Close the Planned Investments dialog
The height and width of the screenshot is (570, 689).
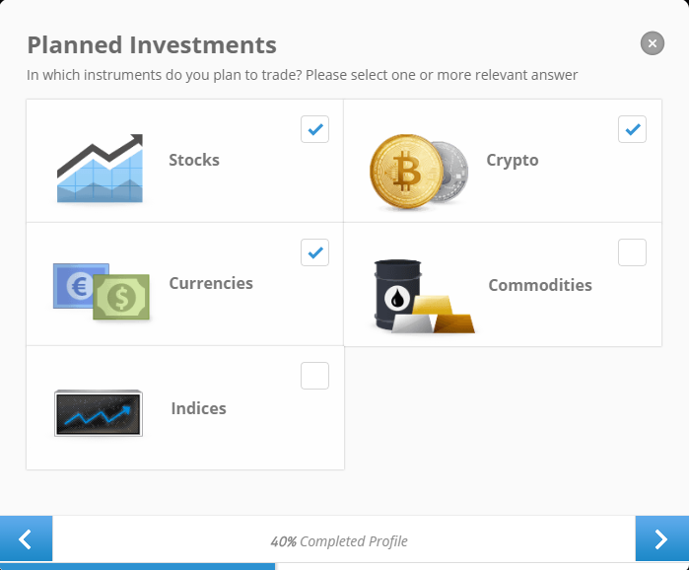(653, 43)
